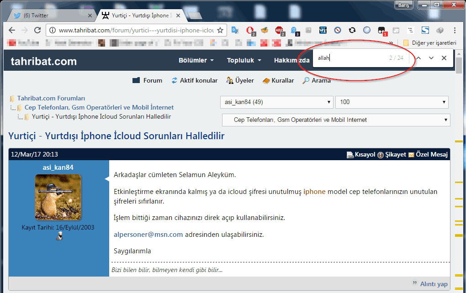Switch to the Twitter tab
The height and width of the screenshot is (293, 466).
coord(50,16)
